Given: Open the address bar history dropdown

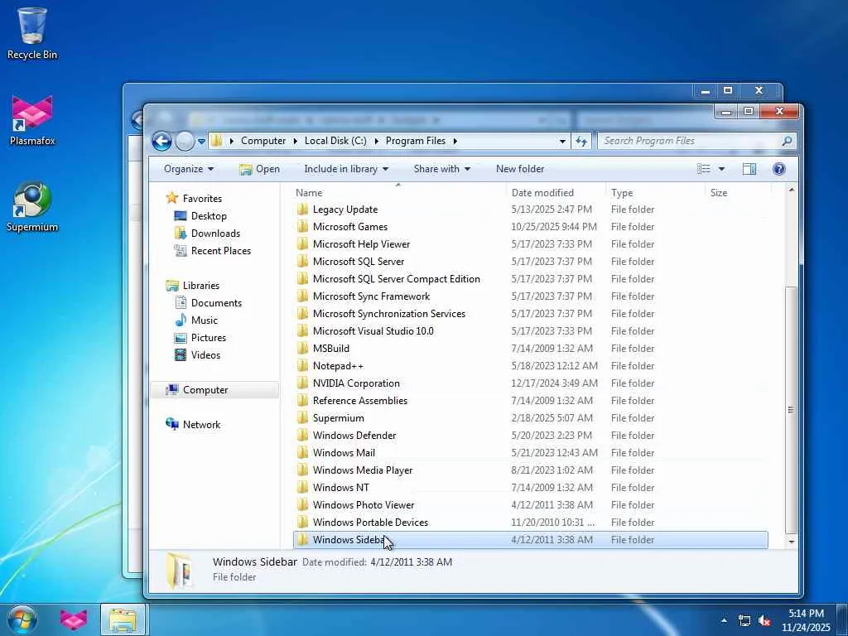Looking at the screenshot, I should coord(562,141).
